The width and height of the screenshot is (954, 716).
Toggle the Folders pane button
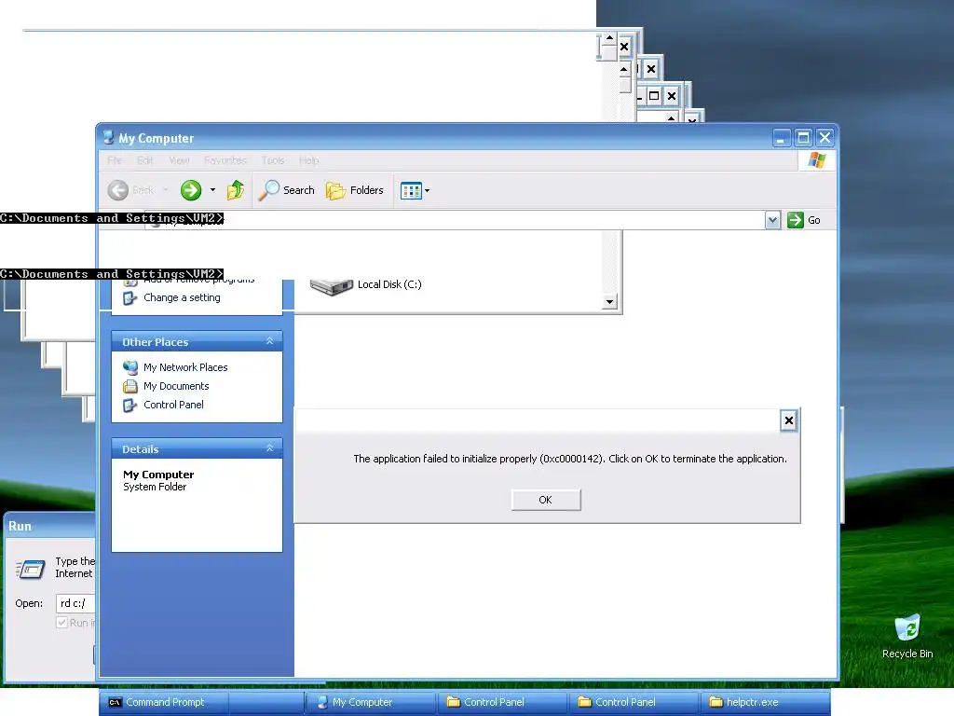click(355, 190)
